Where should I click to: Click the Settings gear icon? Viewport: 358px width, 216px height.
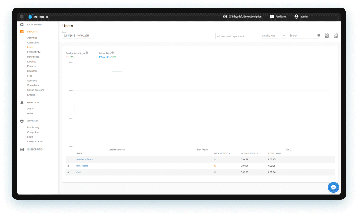point(22,121)
